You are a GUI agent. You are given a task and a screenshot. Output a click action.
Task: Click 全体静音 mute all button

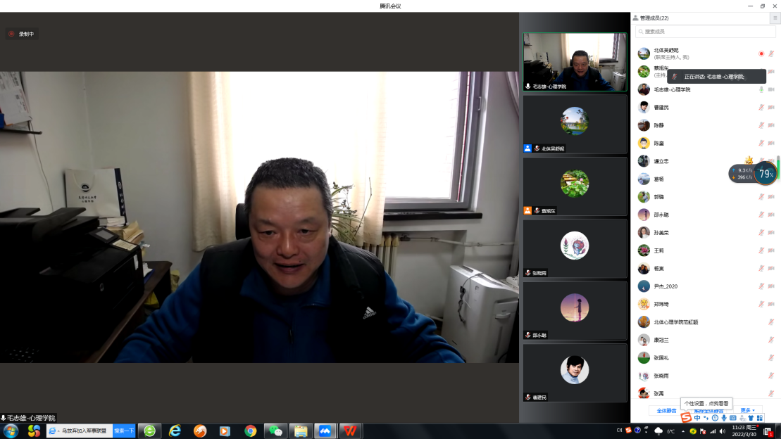666,411
